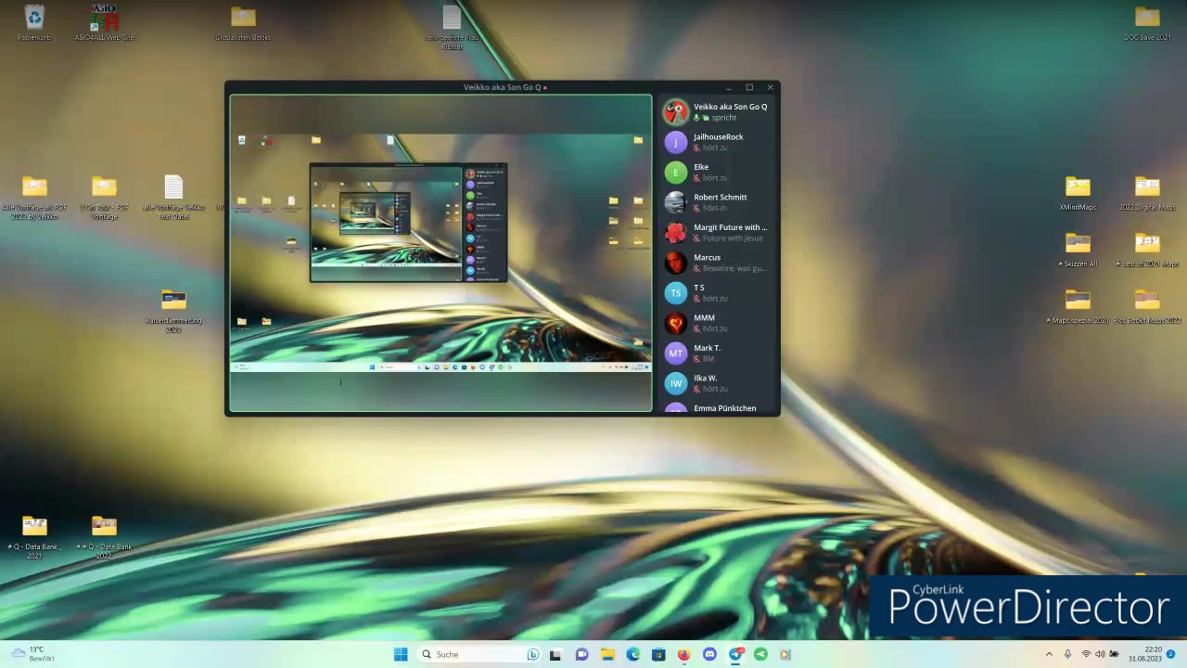
Task: Select the 2022 Digital Maps folder
Action: pos(1147,193)
